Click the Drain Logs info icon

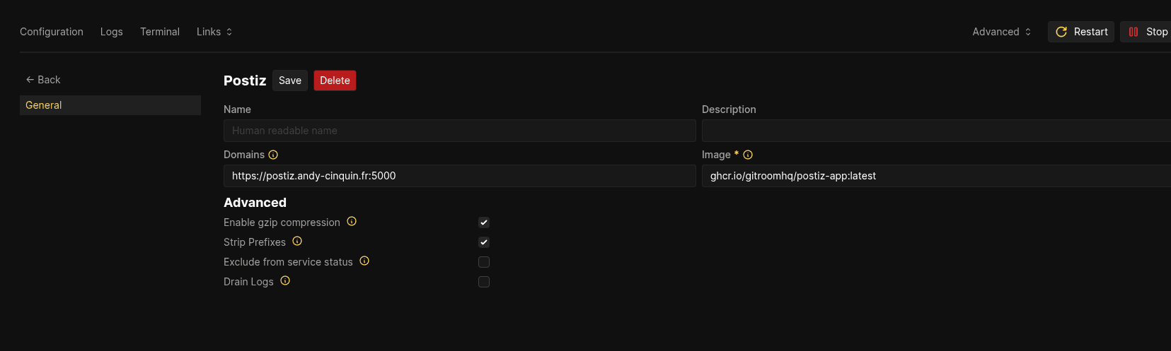click(285, 280)
